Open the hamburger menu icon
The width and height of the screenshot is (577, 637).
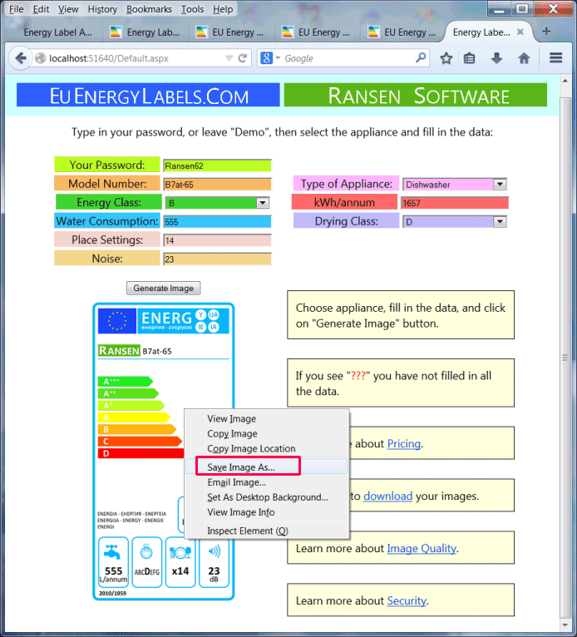556,58
